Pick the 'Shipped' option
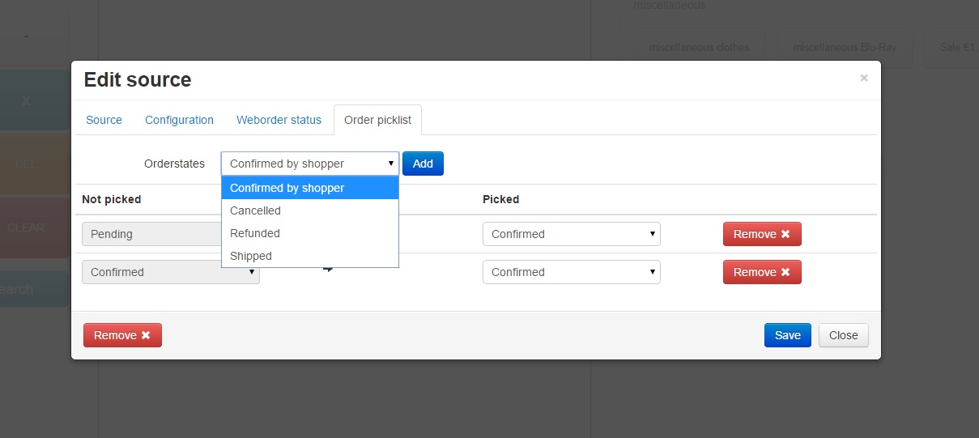Image resolution: width=979 pixels, height=438 pixels. pyautogui.click(x=310, y=256)
